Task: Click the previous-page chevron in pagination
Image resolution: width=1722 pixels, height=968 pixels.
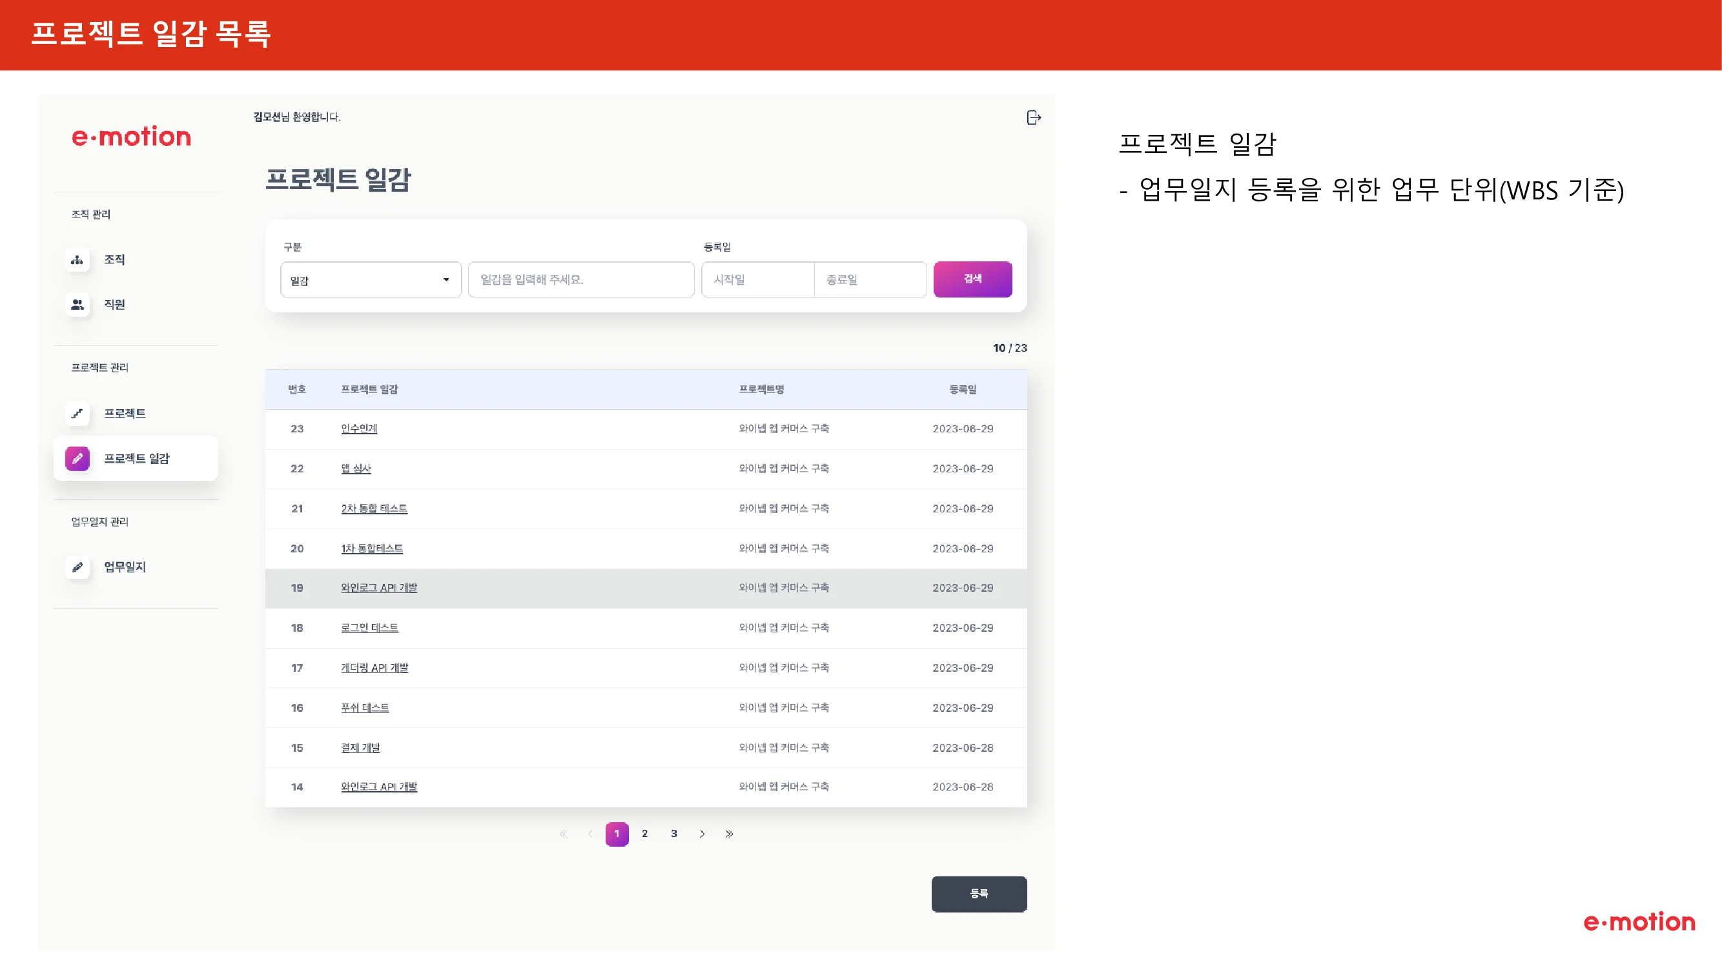Action: (x=589, y=834)
